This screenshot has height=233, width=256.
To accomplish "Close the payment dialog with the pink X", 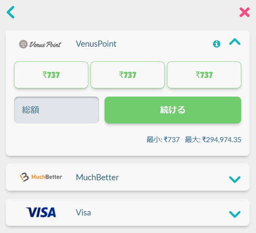I will (x=244, y=12).
